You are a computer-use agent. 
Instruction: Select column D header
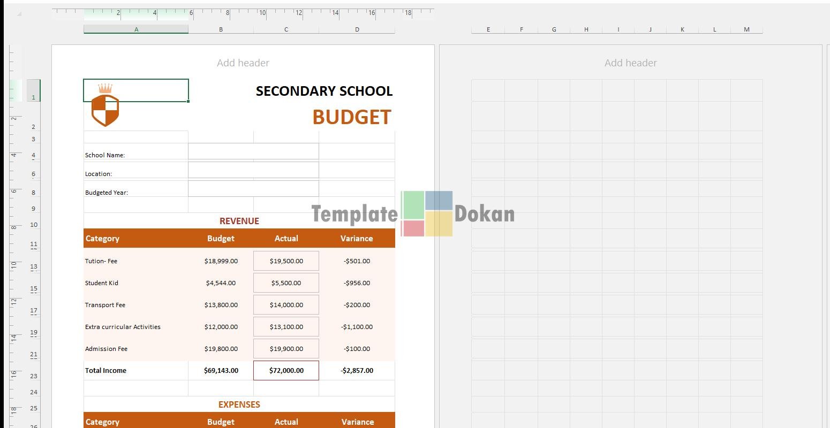point(357,29)
